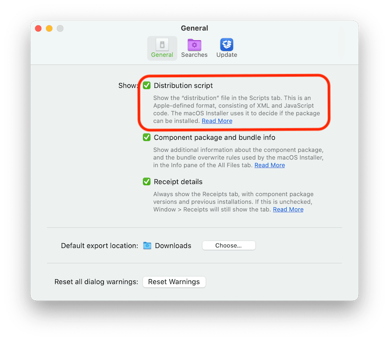Open Read More link for Receipt details
This screenshot has height=341, width=389.
coord(288,209)
